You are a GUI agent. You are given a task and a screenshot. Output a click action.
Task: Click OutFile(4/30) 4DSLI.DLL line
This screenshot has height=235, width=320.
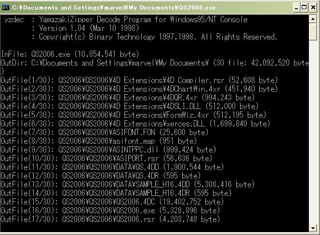(x=130, y=107)
